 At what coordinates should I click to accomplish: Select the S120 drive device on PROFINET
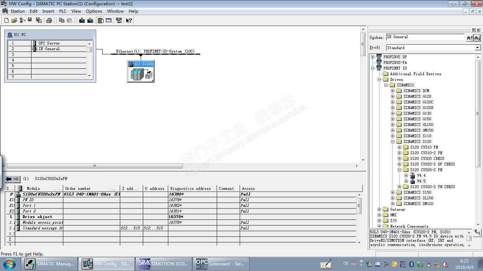141,71
